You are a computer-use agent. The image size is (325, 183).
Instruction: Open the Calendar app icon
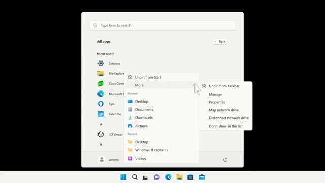[x=101, y=114]
